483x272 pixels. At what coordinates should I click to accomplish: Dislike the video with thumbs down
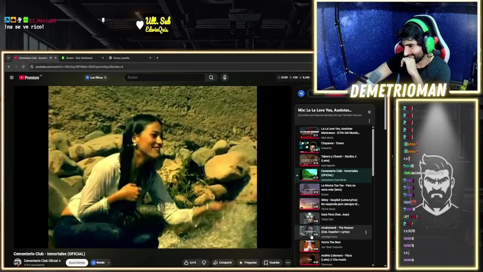point(204,263)
